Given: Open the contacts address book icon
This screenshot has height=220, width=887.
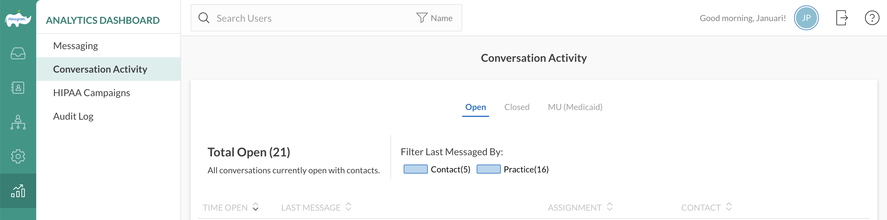Looking at the screenshot, I should [18, 88].
